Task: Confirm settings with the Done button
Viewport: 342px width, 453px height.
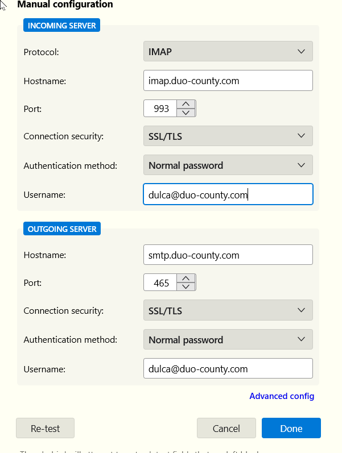Action: [291, 429]
